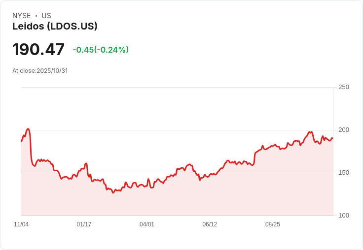
Task: Click the 08/25 date marker
Action: tap(273, 224)
